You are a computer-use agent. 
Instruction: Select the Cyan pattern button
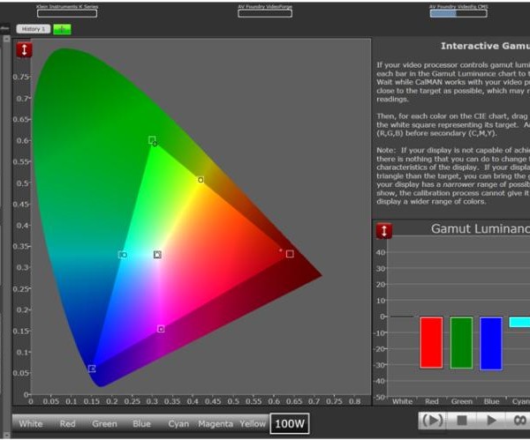coord(178,424)
